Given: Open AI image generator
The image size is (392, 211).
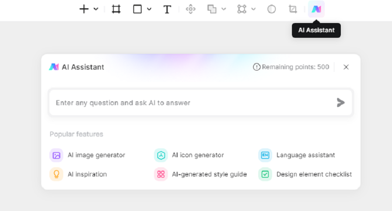Looking at the screenshot, I should coord(87,155).
